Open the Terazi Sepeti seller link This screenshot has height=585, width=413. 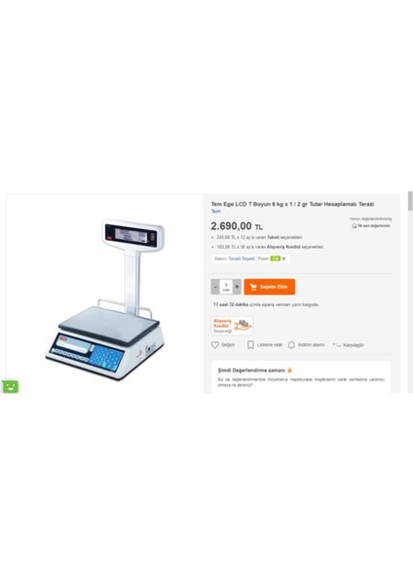242,258
